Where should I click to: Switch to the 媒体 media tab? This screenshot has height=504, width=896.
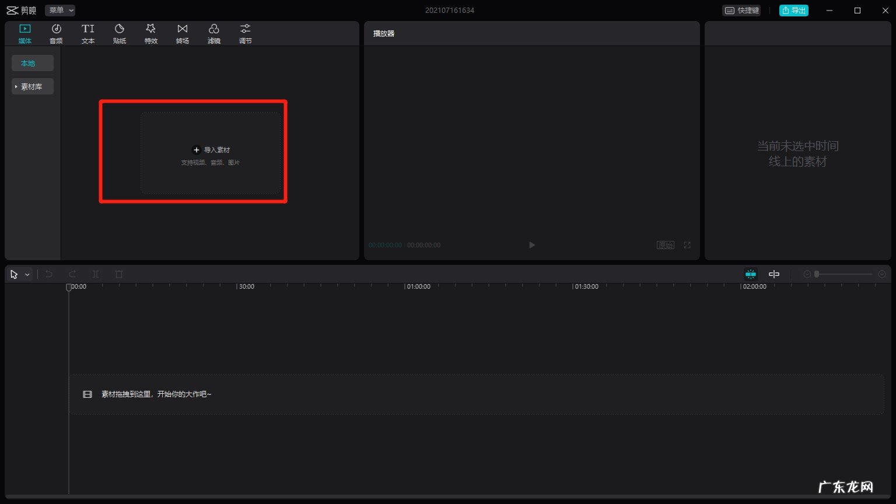tap(24, 34)
